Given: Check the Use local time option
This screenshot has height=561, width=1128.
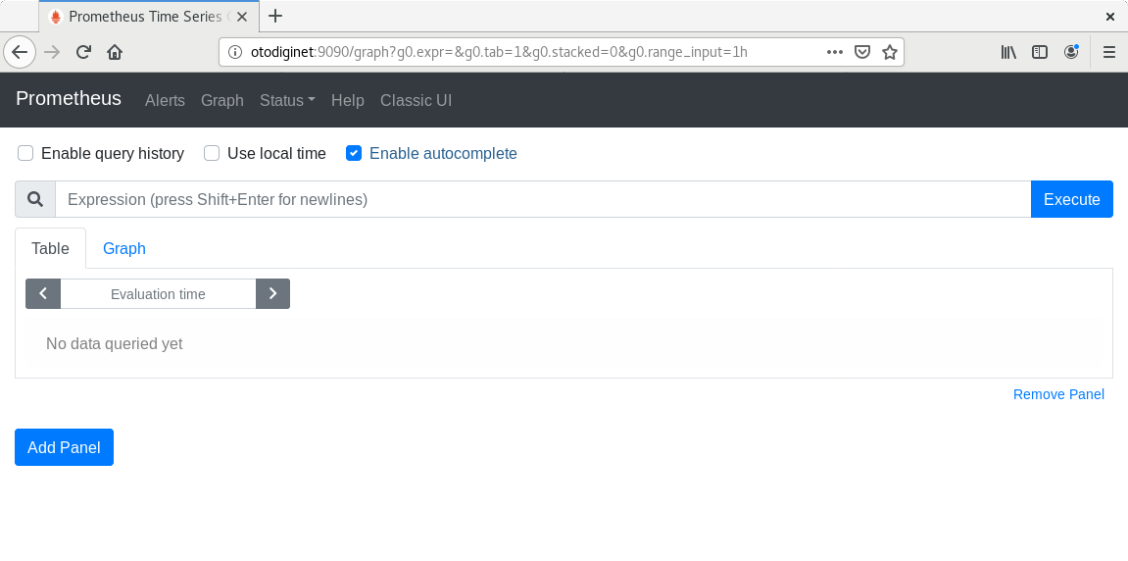Looking at the screenshot, I should point(212,153).
